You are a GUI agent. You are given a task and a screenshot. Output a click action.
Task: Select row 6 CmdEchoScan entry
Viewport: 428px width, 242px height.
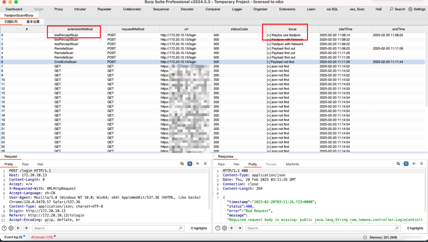pos(213,62)
